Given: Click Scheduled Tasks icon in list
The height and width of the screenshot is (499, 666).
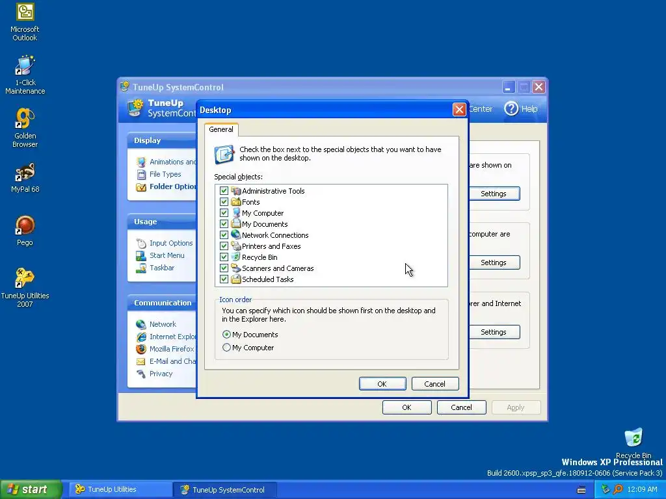Looking at the screenshot, I should [x=235, y=279].
